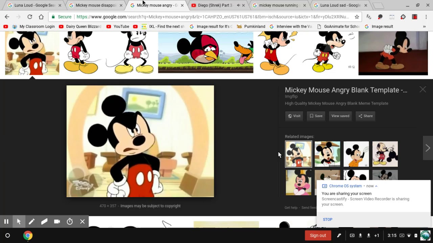Open Mickey Mouse Angry Blank Template title link
Viewport: 433px width, 243px height.
[x=346, y=90]
